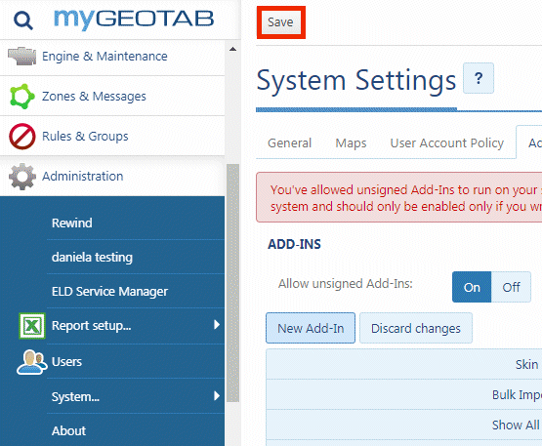The image size is (542, 446).
Task: Switch to the General tab
Action: tap(290, 143)
